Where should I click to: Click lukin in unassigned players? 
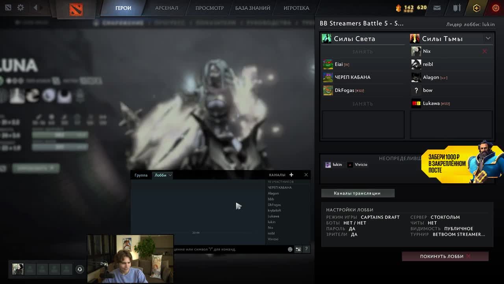pyautogui.click(x=334, y=164)
